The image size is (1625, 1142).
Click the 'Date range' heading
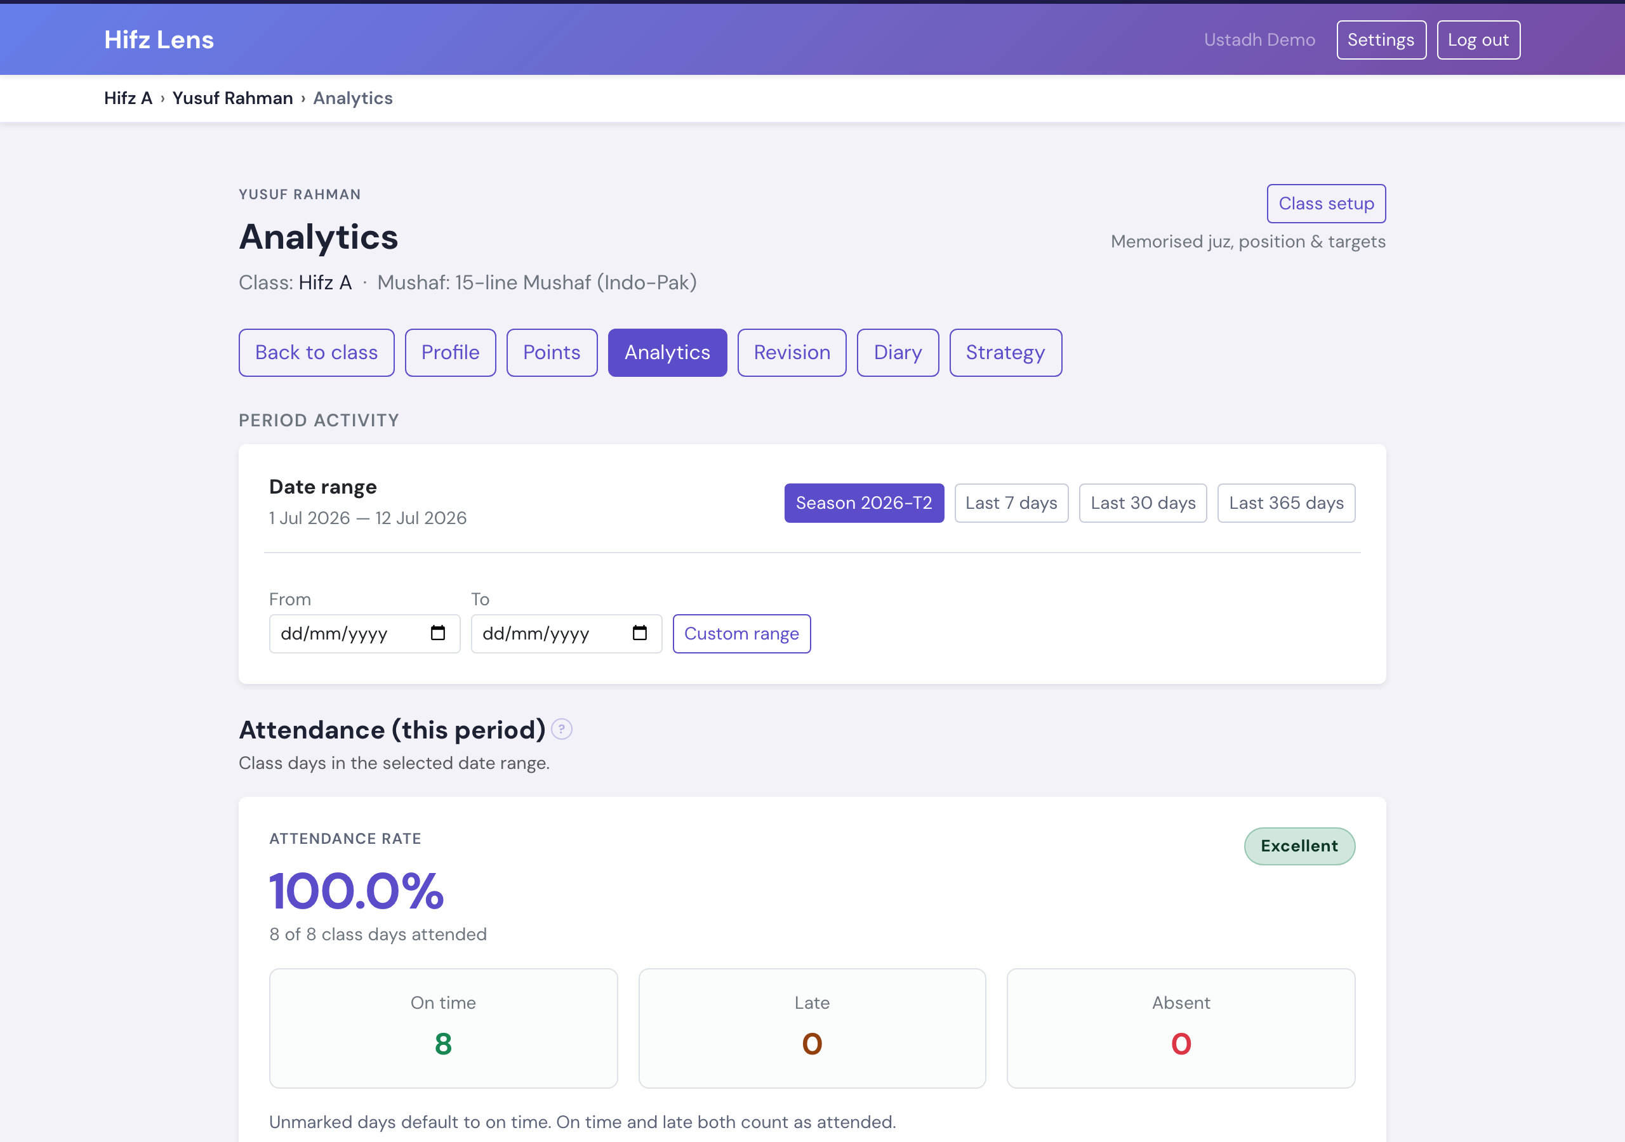click(x=322, y=487)
